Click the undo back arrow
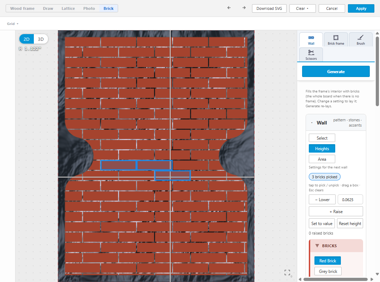Viewport: 380px width, 282px height. pyautogui.click(x=229, y=8)
